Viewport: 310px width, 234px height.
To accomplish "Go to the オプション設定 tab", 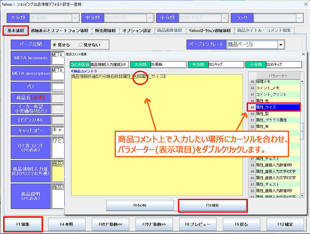I will point(137,31).
